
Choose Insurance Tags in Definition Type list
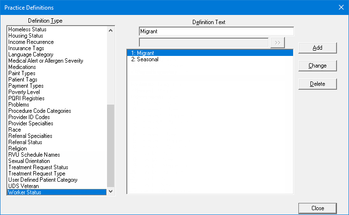click(x=26, y=48)
